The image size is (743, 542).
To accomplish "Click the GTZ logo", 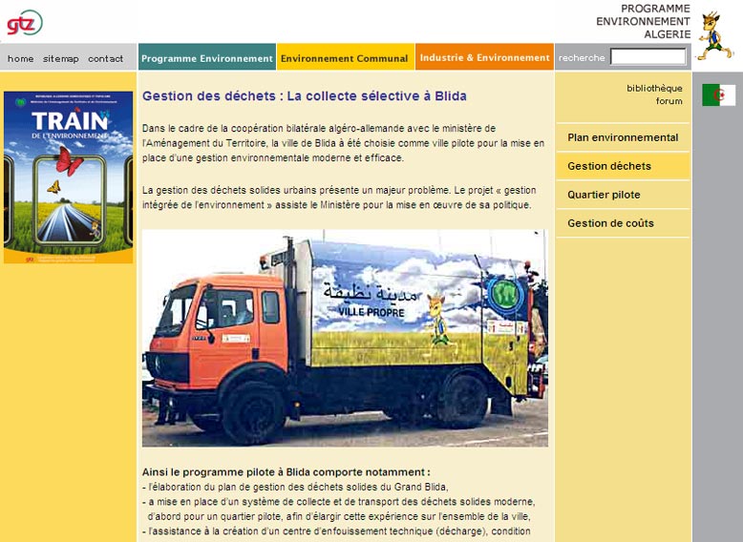I will click(24, 22).
